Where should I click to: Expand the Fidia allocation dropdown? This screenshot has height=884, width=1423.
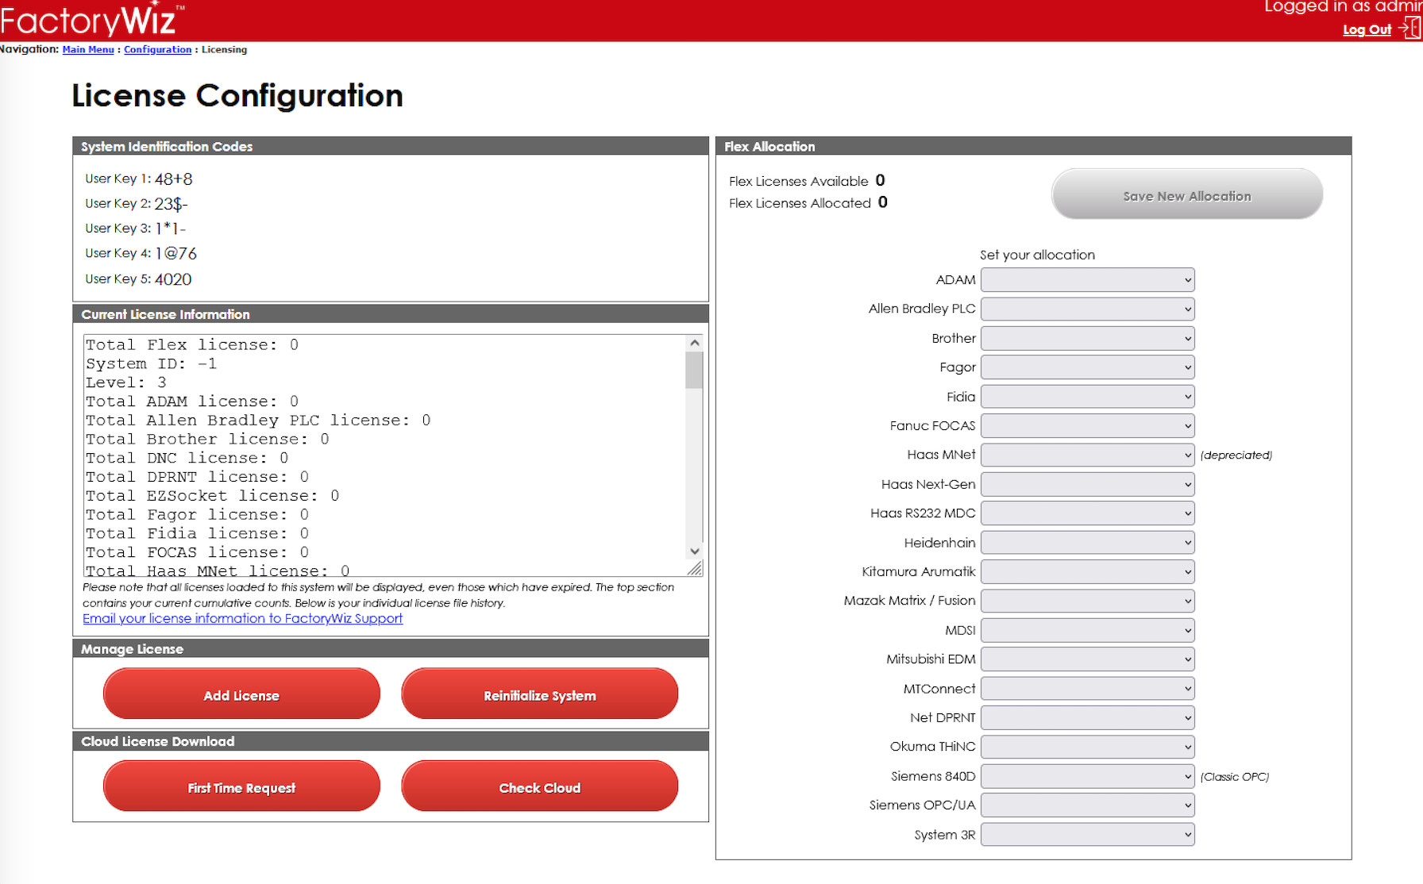(x=1087, y=397)
